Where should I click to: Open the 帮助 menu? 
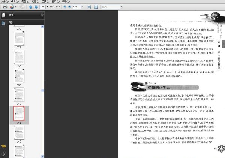(x=66, y=1)
